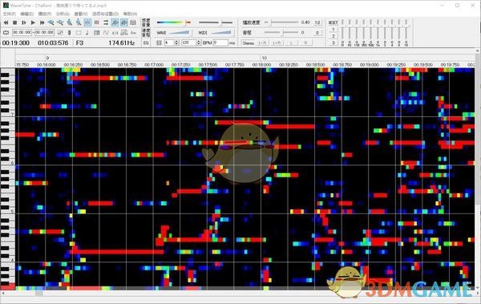Start playback with the play icon
Screen dimensions: 481x304
tap(33, 22)
